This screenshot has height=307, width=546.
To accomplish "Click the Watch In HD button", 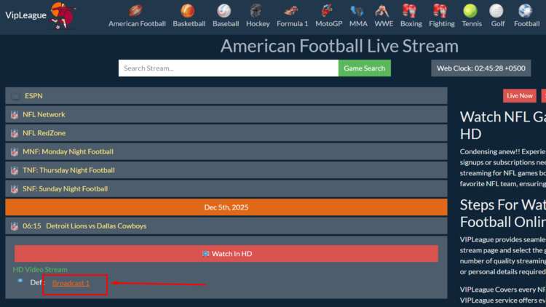I will (226, 254).
